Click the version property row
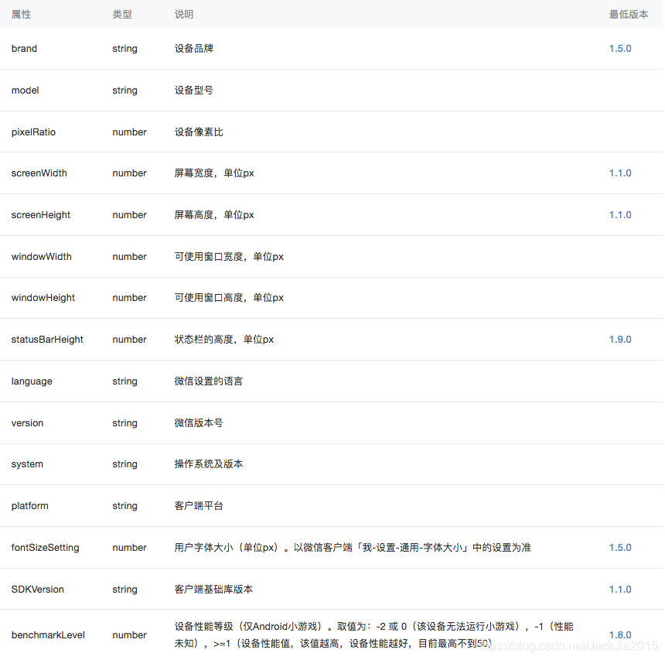The height and width of the screenshot is (660, 665). pos(27,422)
